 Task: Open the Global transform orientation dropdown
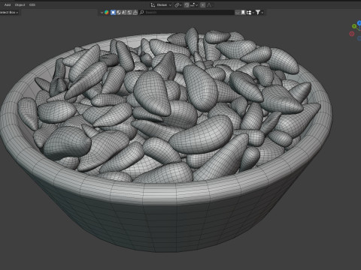click(x=161, y=4)
